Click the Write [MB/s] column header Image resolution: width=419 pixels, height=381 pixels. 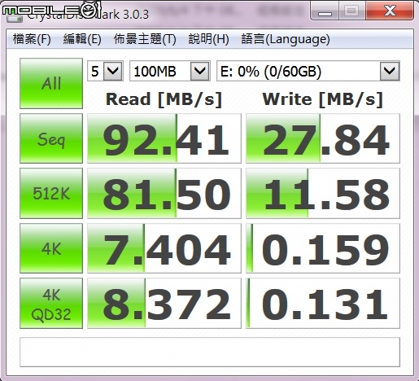tap(323, 99)
